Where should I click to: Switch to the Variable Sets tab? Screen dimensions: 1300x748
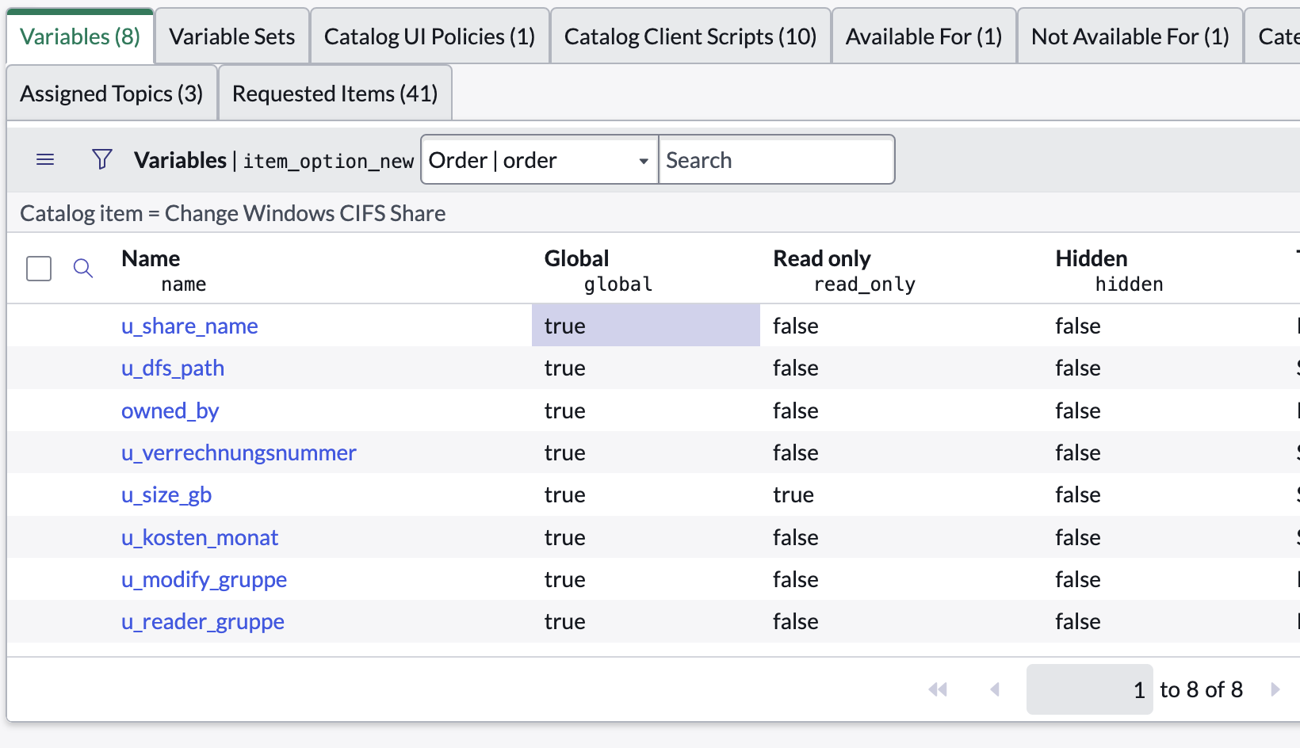click(231, 36)
